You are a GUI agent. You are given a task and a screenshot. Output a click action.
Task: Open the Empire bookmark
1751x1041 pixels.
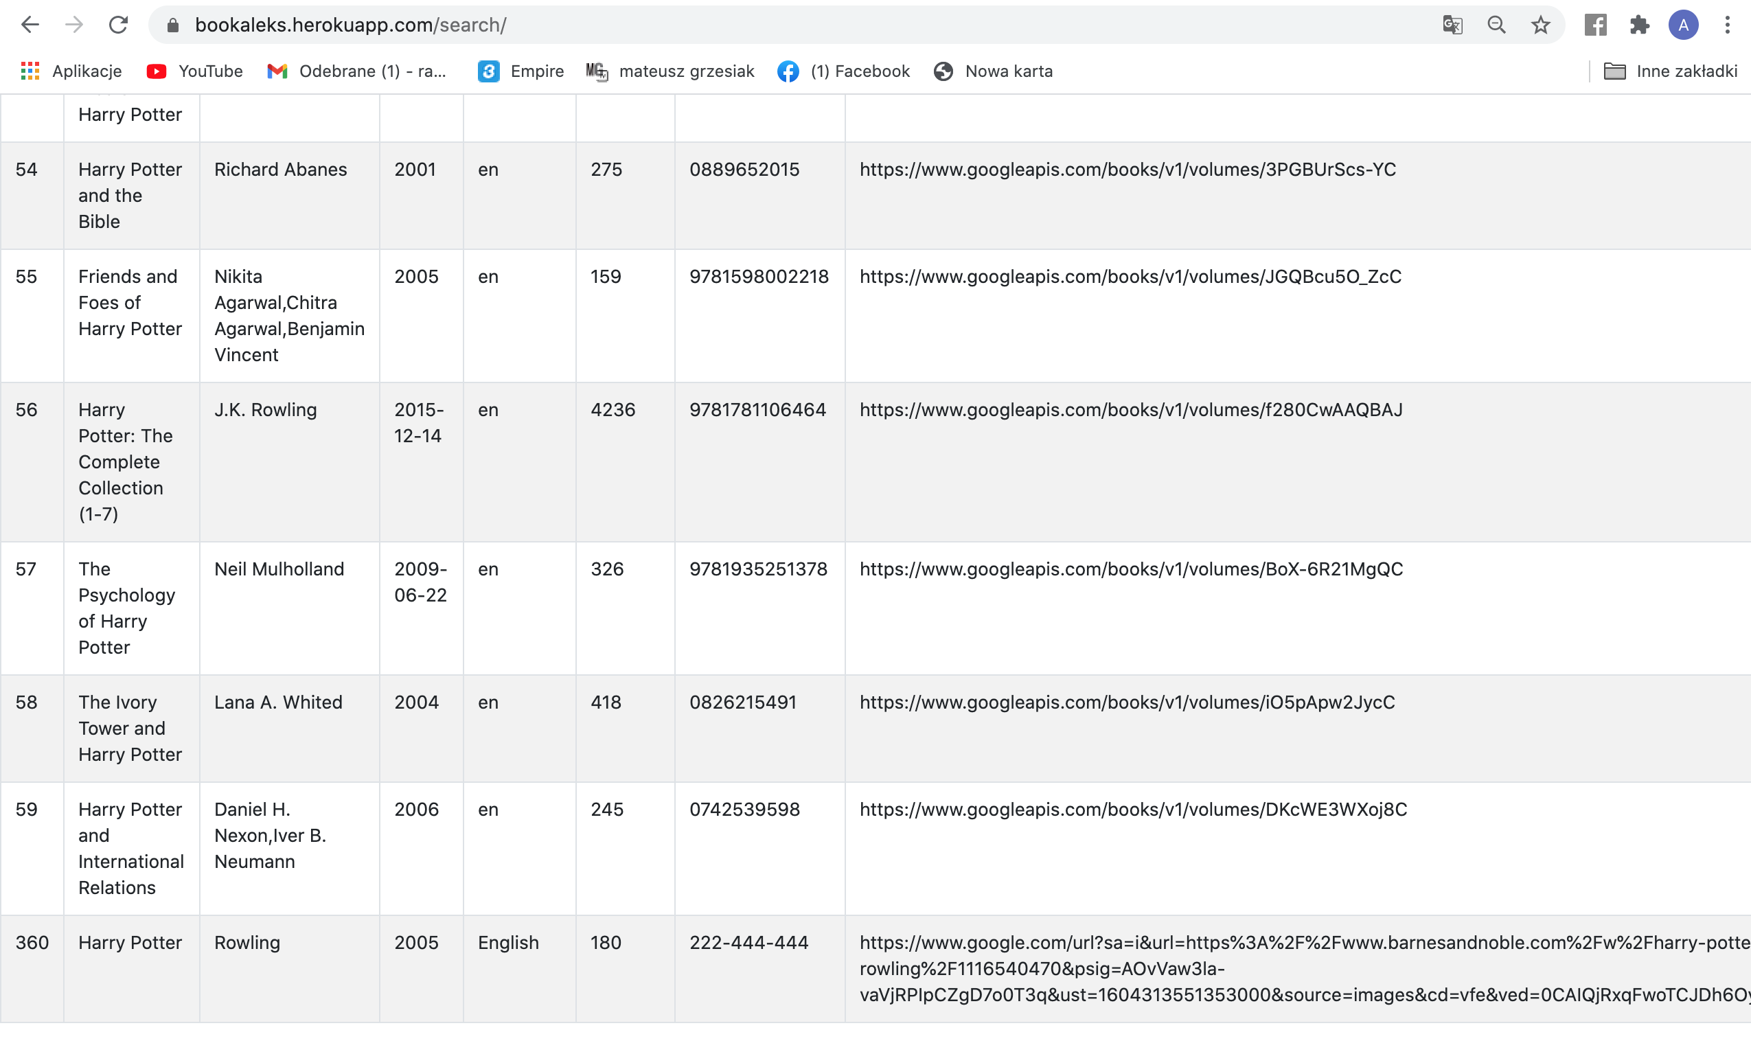coord(521,71)
